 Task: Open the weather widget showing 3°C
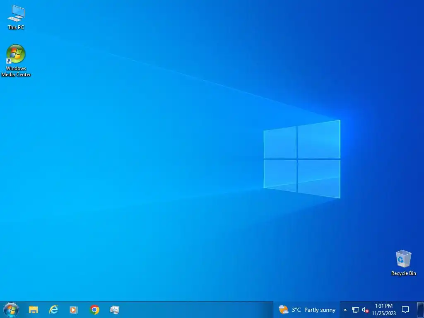click(x=307, y=310)
